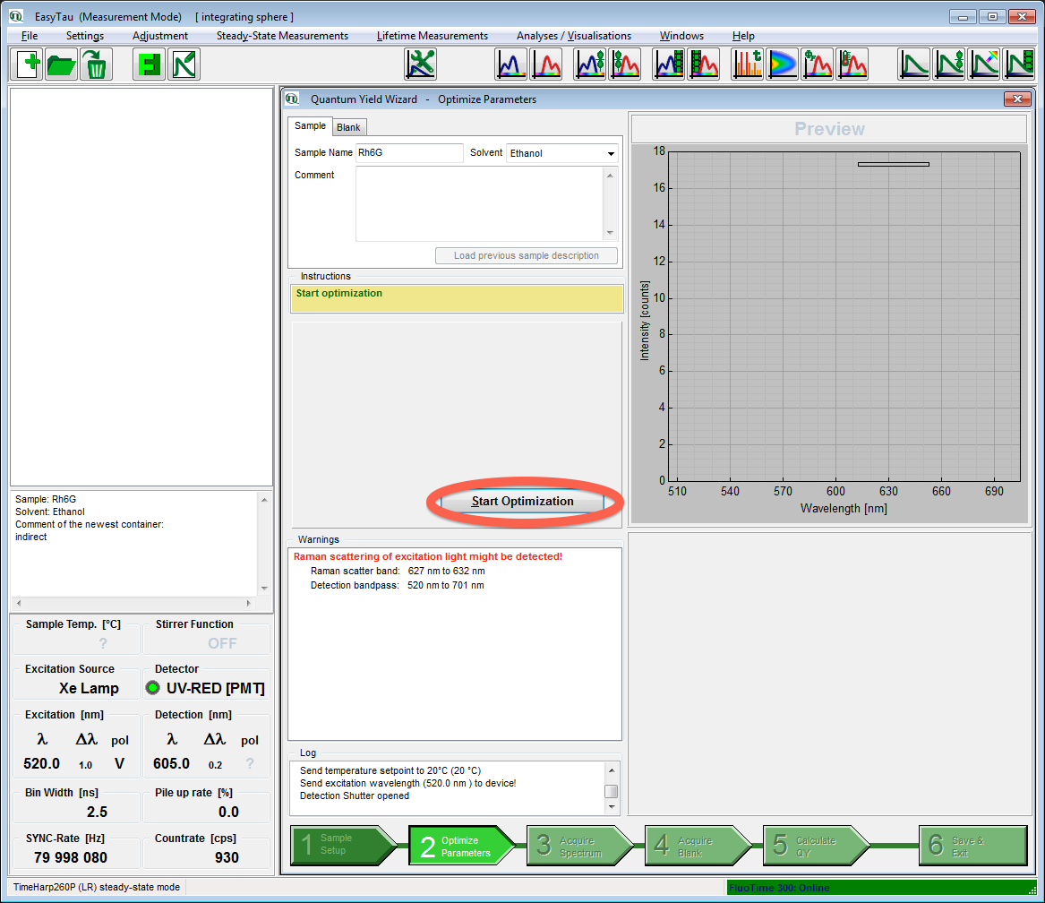Click the first green decay curve icon
The height and width of the screenshot is (903, 1045).
[914, 64]
